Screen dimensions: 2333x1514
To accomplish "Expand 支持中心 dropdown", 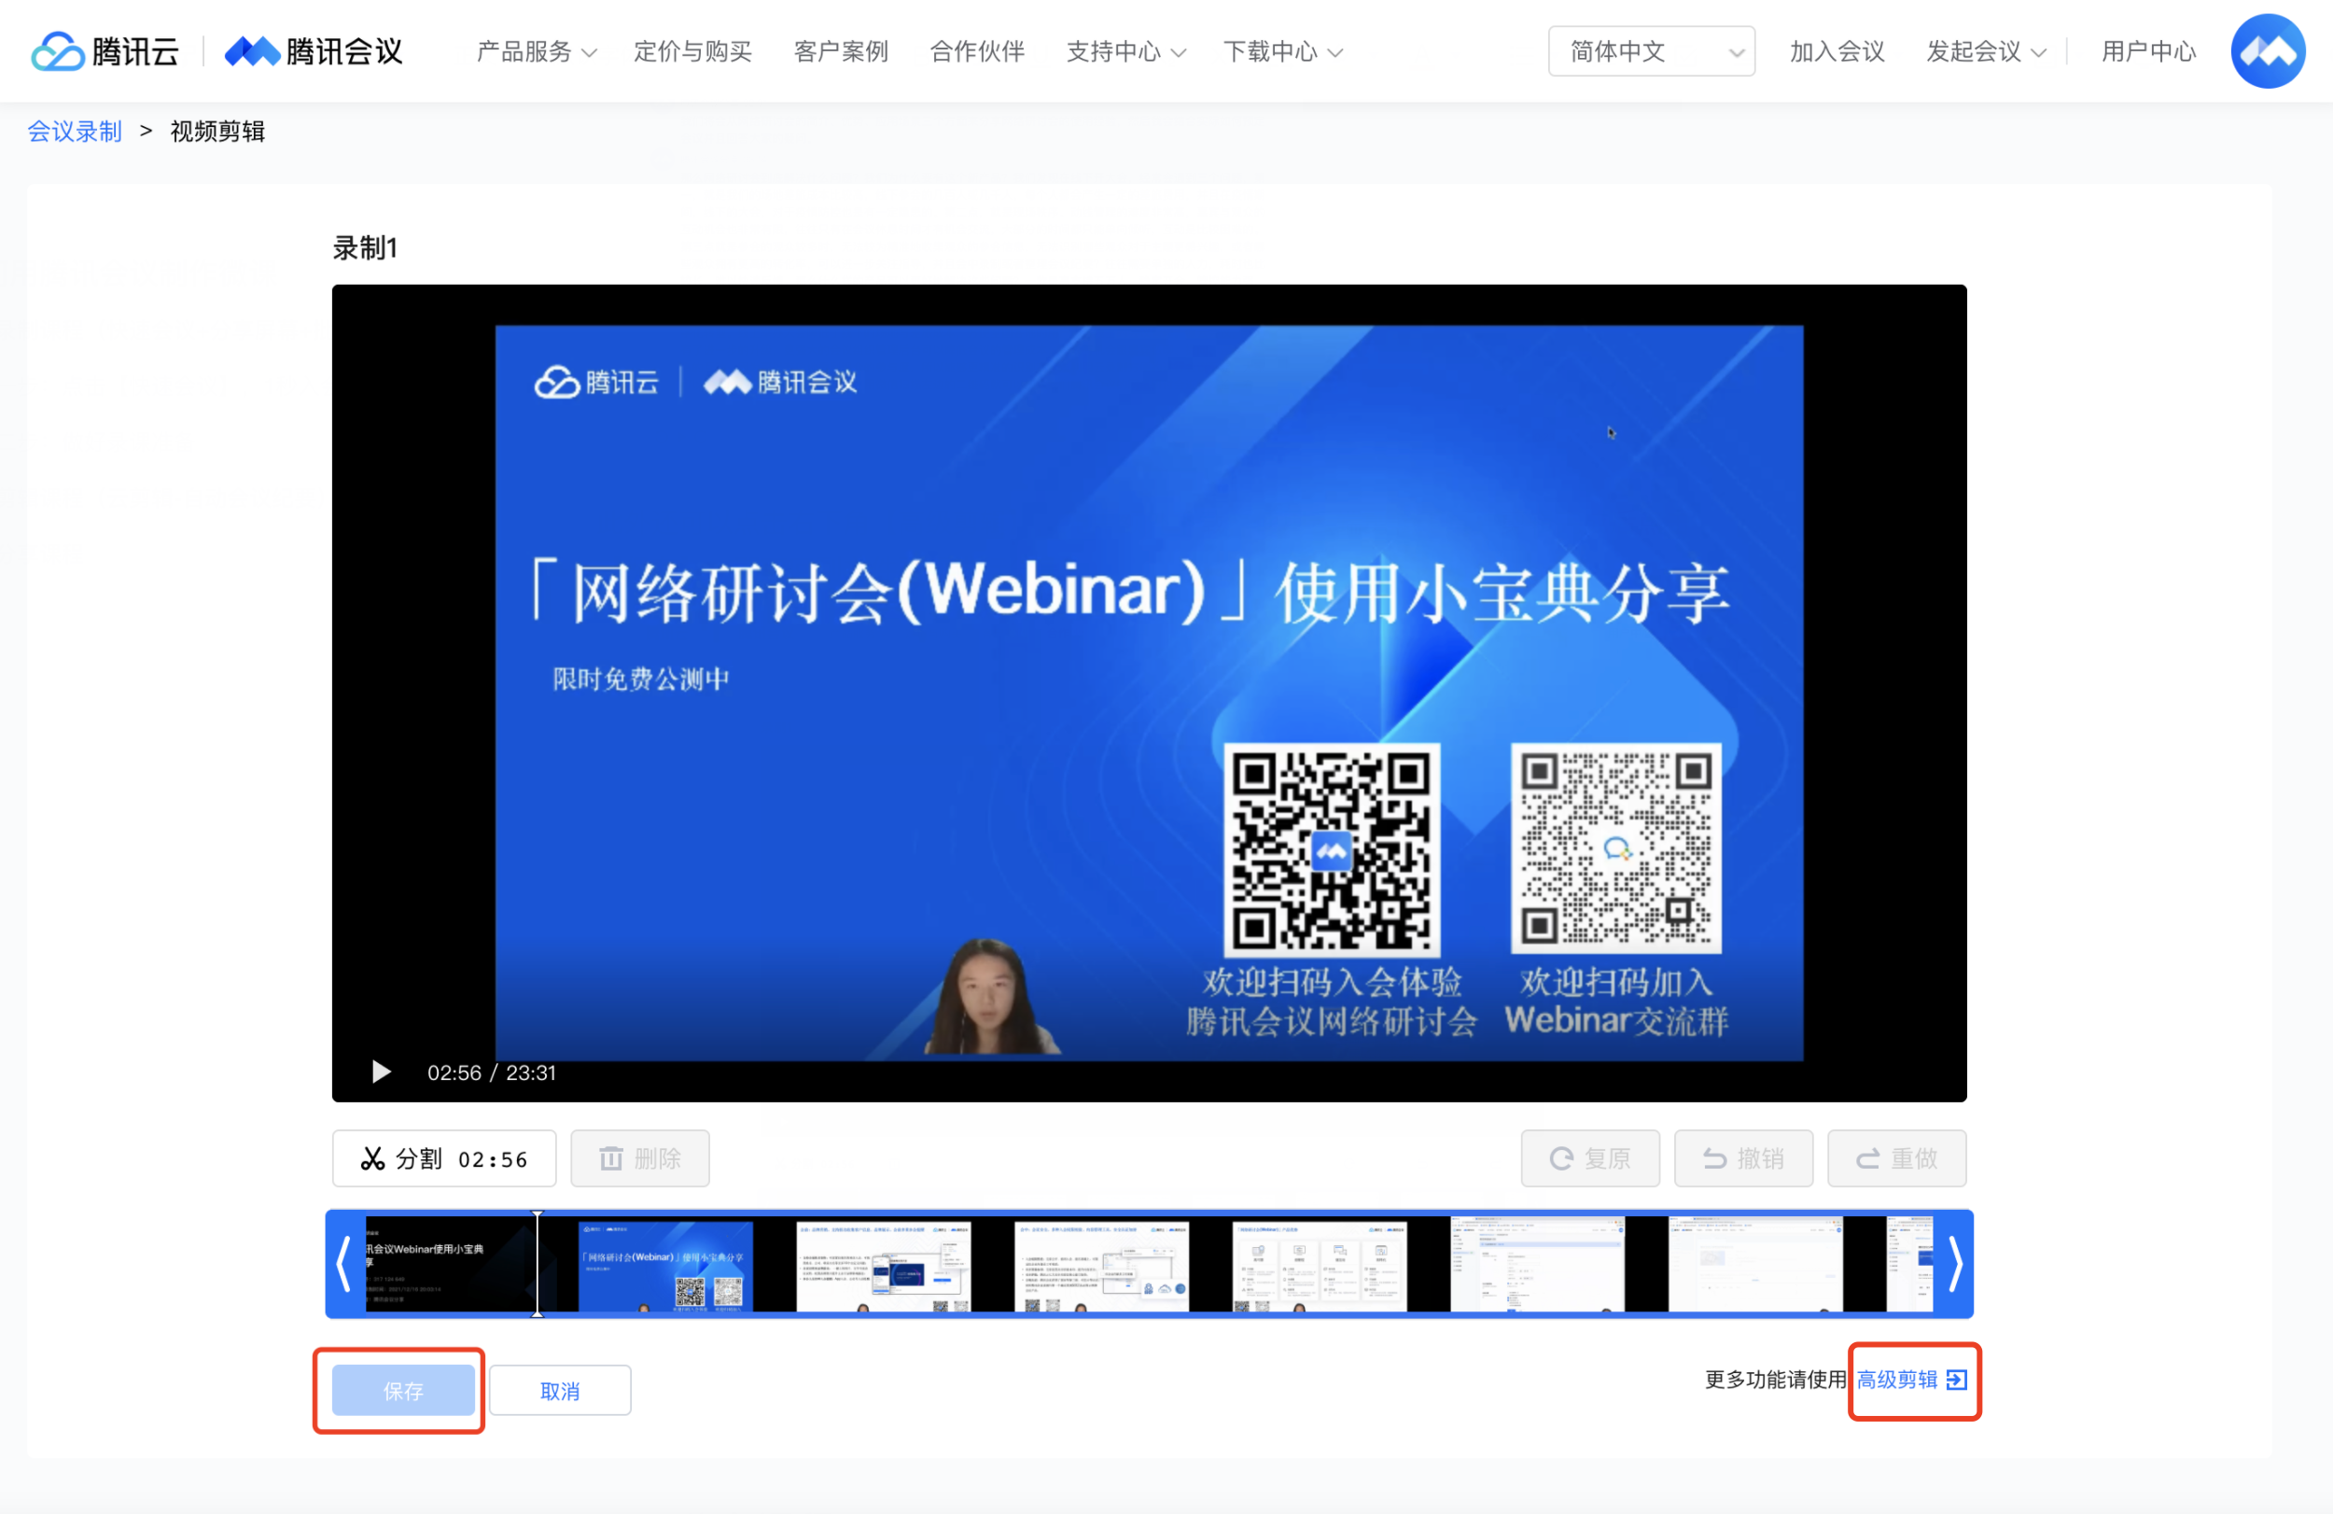I will click(1125, 51).
